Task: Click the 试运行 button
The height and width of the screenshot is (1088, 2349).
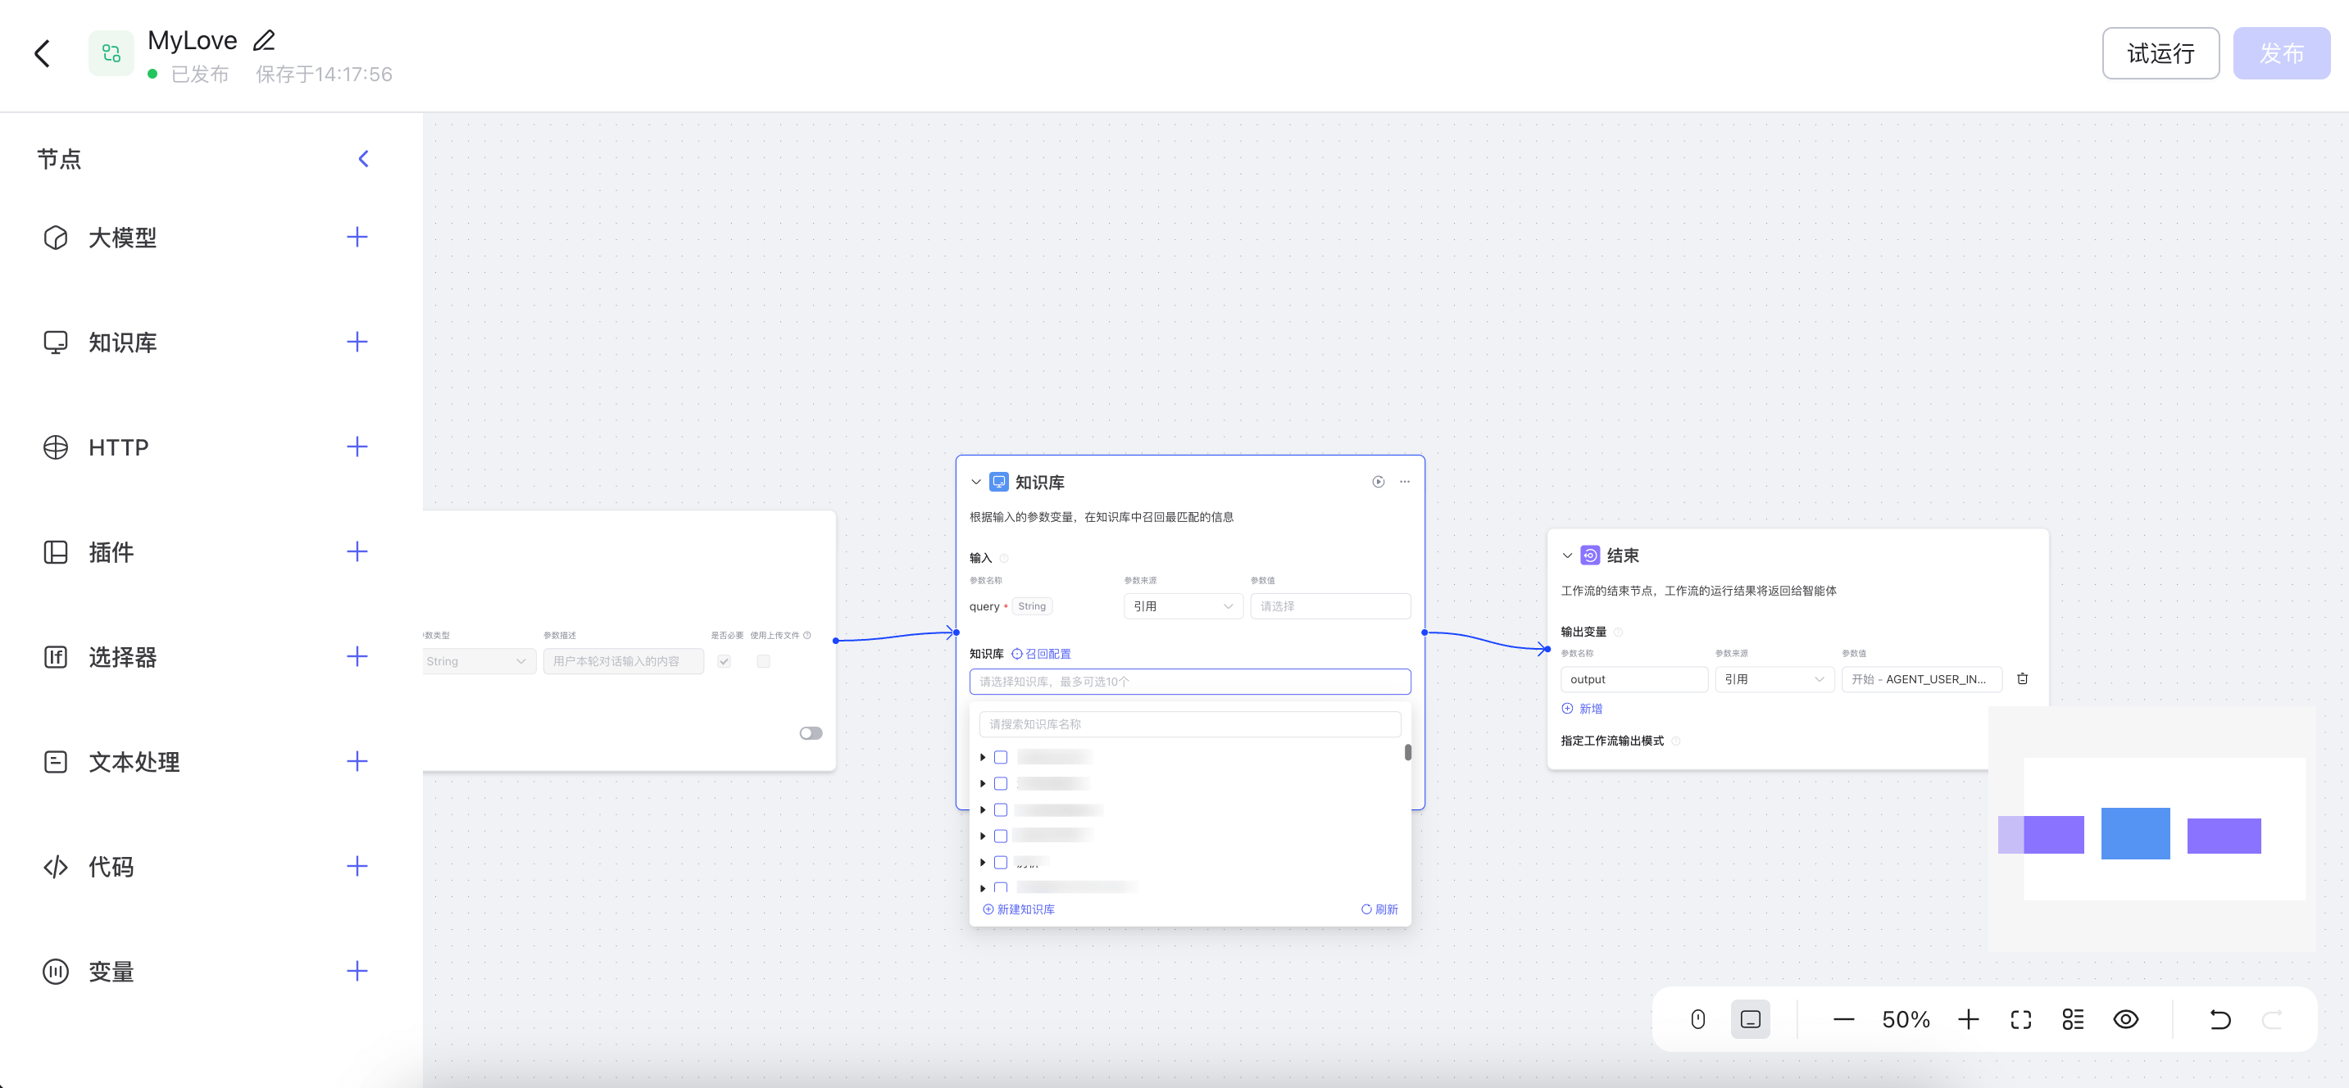Action: pyautogui.click(x=2160, y=54)
